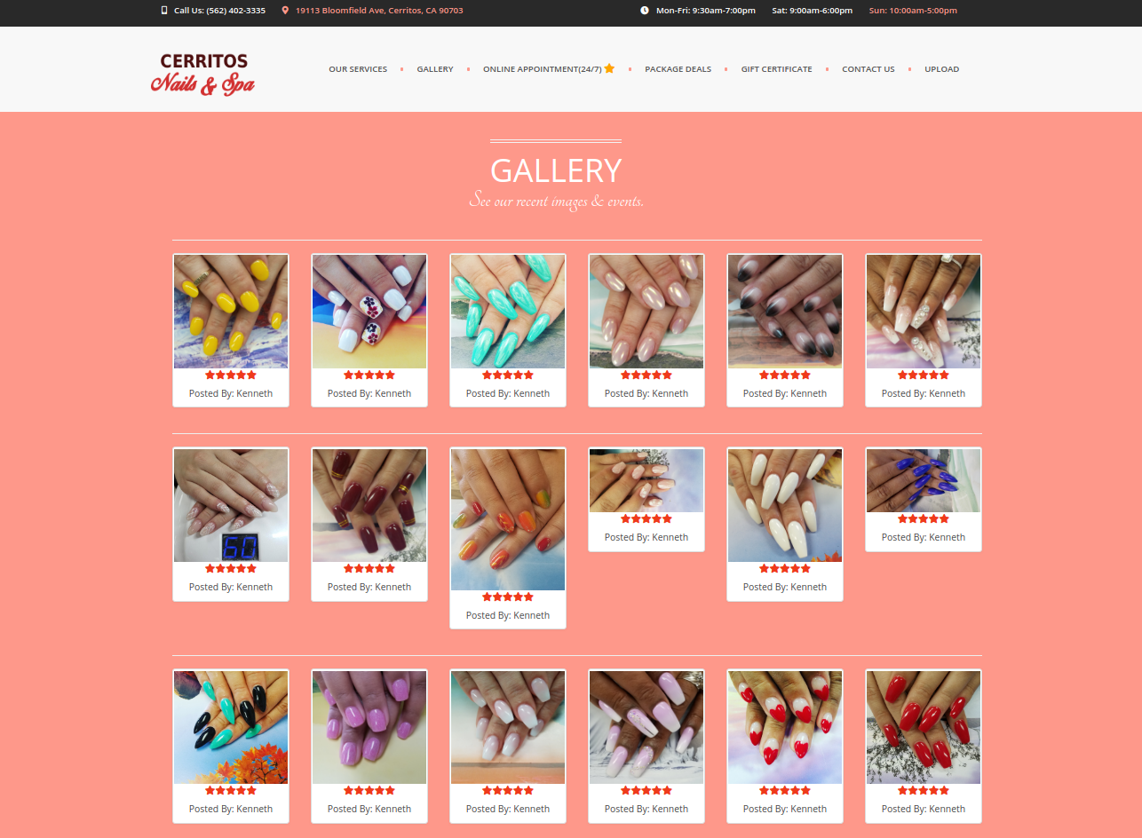Open Package Deals page
Screen dimensions: 1142x838
pyautogui.click(x=678, y=69)
